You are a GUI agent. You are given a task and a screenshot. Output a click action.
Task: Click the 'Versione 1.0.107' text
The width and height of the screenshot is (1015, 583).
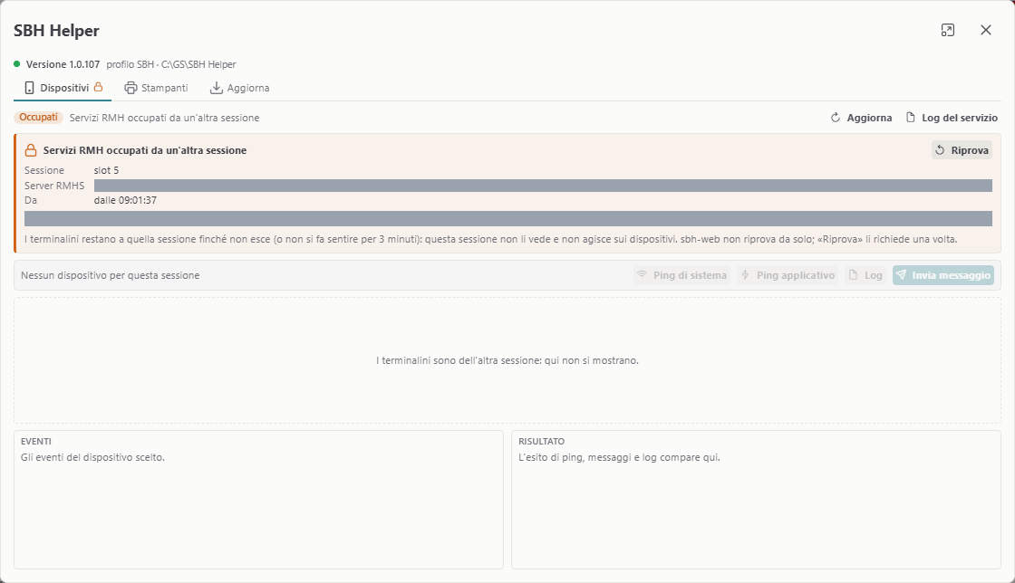[63, 64]
